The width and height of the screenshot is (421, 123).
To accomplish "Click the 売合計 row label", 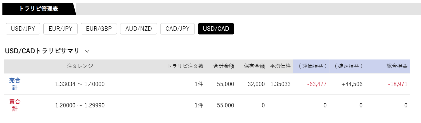I will (x=15, y=84).
